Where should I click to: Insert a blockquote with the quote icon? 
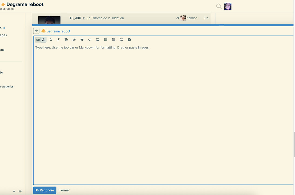click(x=82, y=40)
